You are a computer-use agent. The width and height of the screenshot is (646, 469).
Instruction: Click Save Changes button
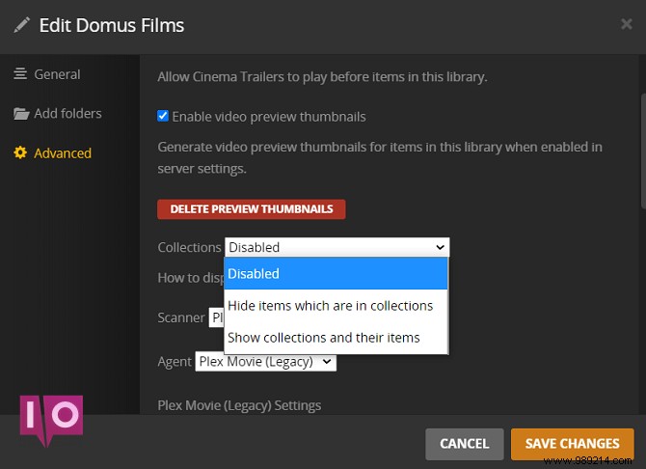pos(573,444)
